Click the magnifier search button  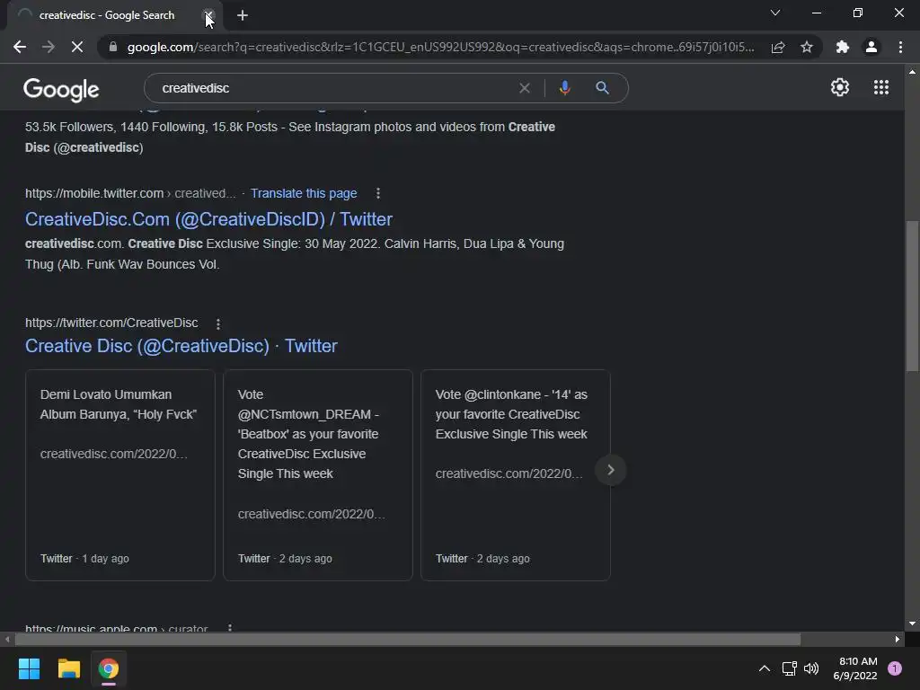(602, 88)
